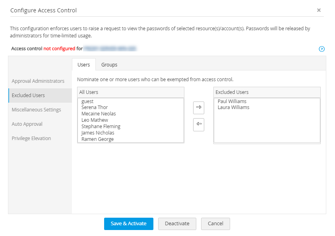Close the Configure Access Control dialog
This screenshot has width=335, height=236.
pos(319,10)
